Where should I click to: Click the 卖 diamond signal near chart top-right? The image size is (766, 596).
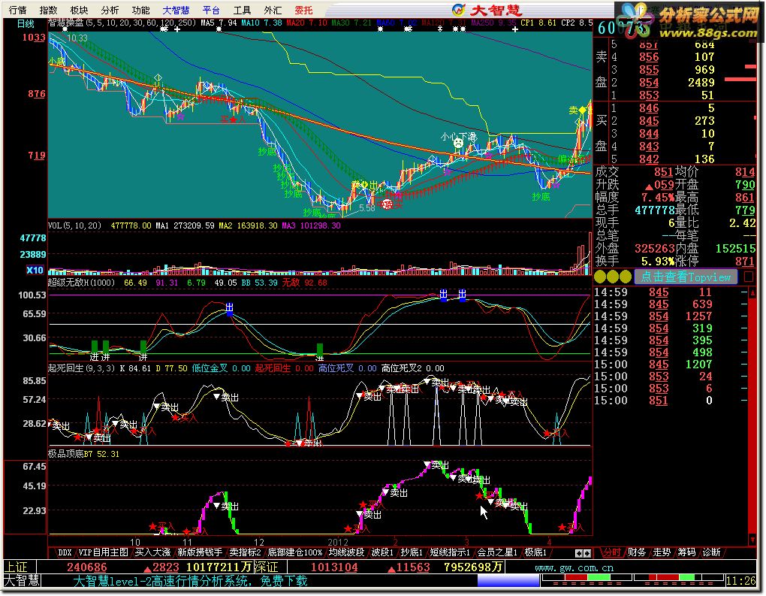tap(582, 110)
